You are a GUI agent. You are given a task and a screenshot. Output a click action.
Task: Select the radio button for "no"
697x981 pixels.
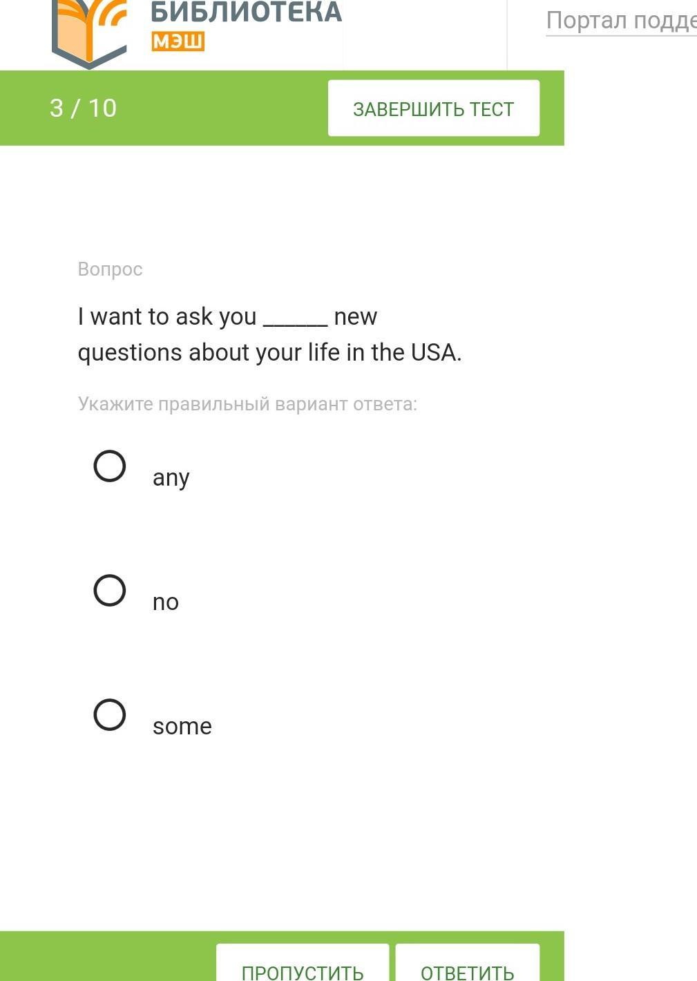(110, 591)
